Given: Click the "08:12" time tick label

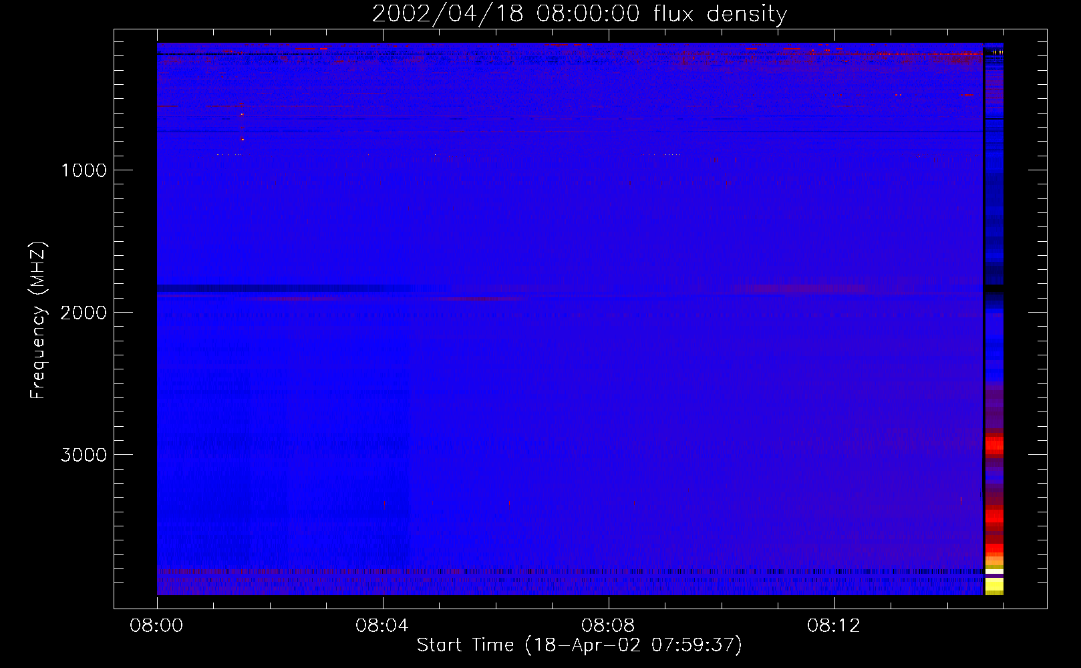Looking at the screenshot, I should click(834, 626).
